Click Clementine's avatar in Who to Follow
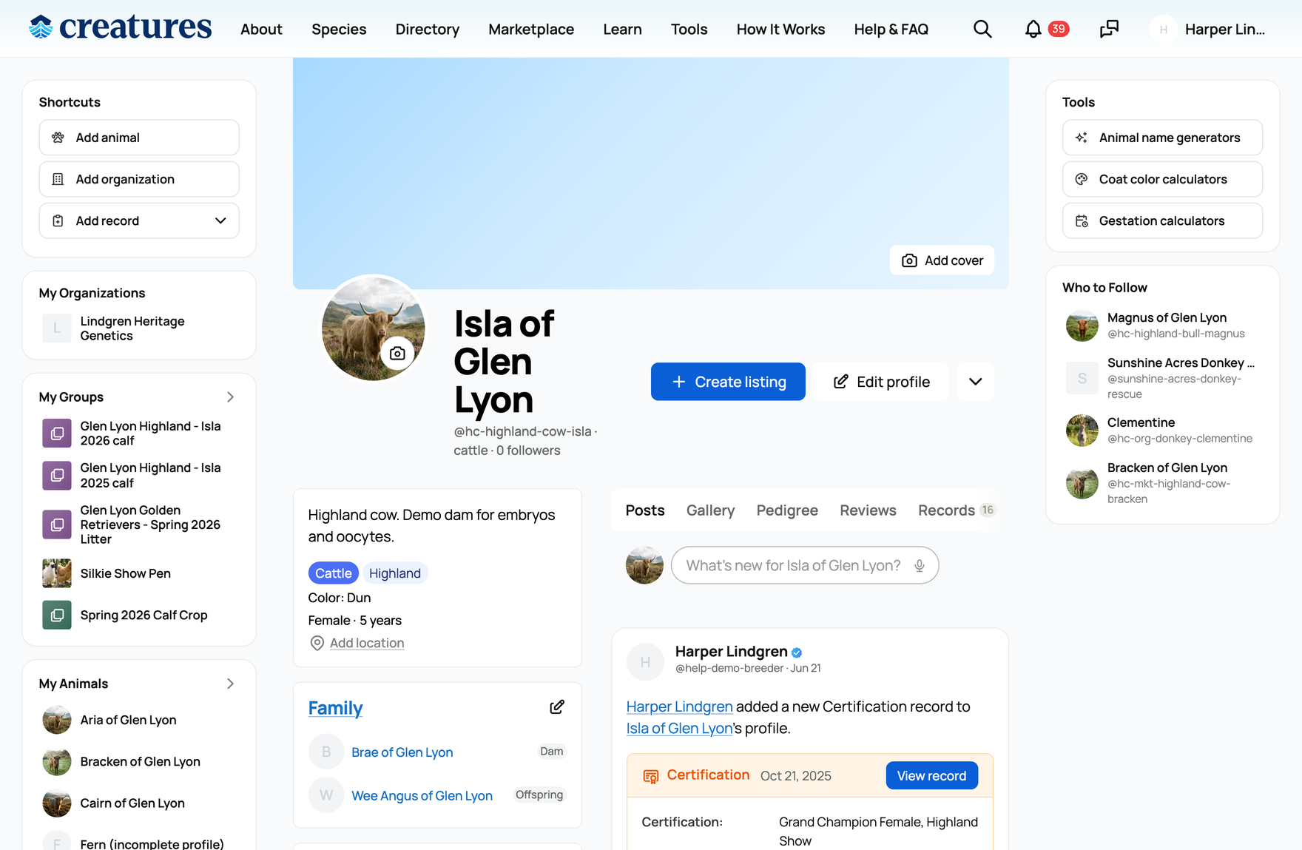 (x=1082, y=431)
